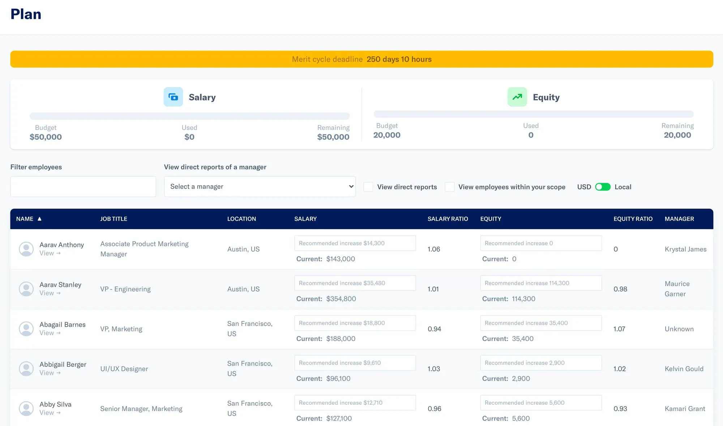Screen dimensions: 723x426
Task: Sort by the Job Title column header
Action: [x=114, y=219]
